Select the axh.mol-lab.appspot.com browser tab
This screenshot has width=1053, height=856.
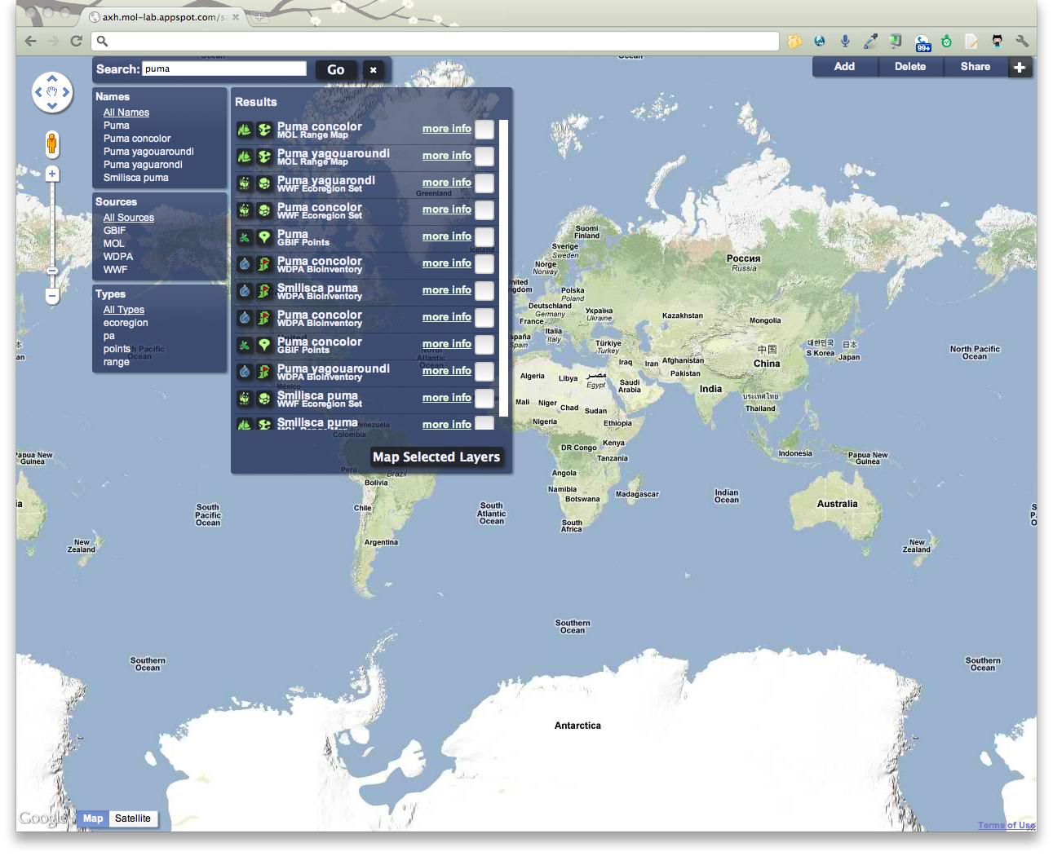[165, 17]
